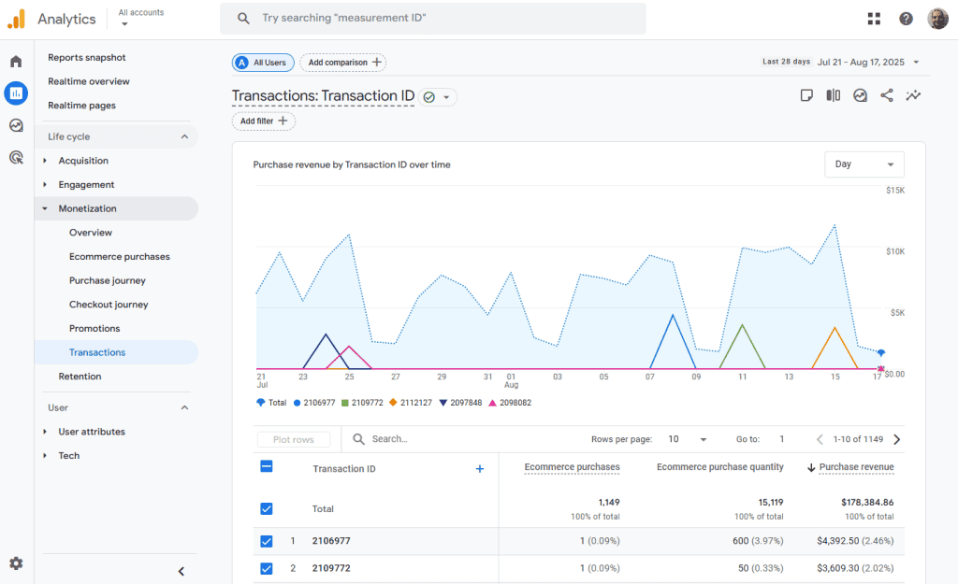Click the Share this report icon

pos(887,95)
